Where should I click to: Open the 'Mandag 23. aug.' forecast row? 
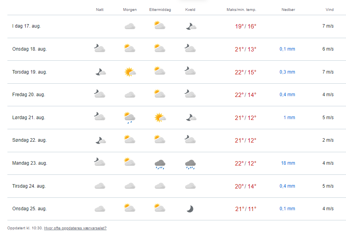tap(30, 163)
